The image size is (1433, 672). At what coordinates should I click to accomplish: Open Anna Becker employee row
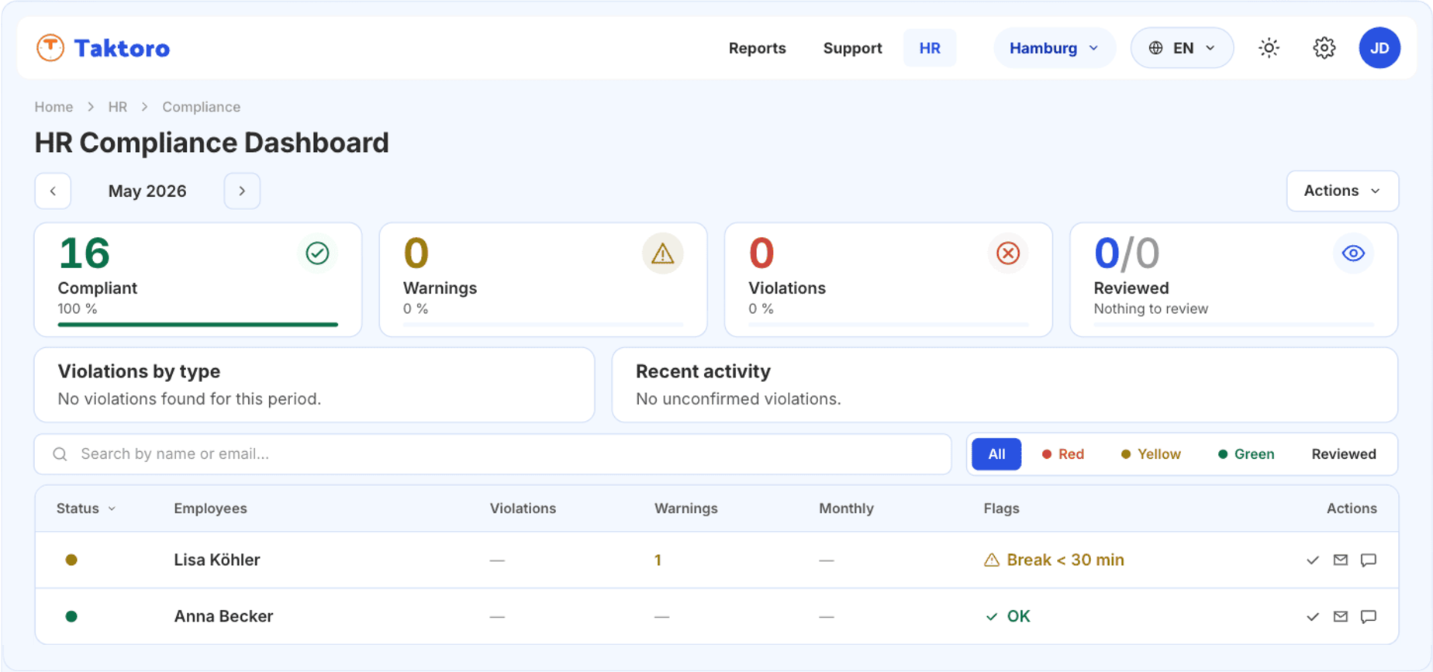coord(716,617)
